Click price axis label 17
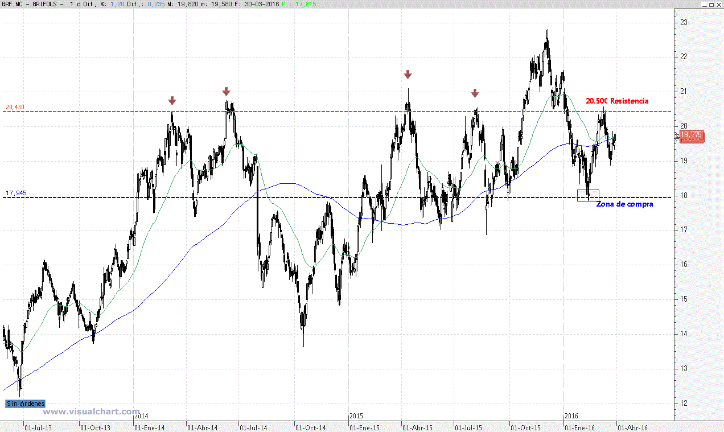 684,230
